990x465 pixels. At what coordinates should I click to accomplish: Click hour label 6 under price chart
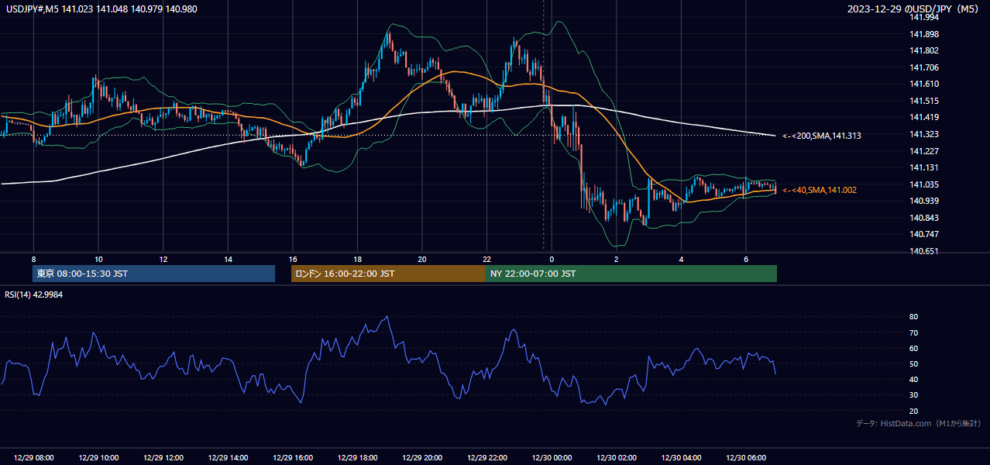746,259
